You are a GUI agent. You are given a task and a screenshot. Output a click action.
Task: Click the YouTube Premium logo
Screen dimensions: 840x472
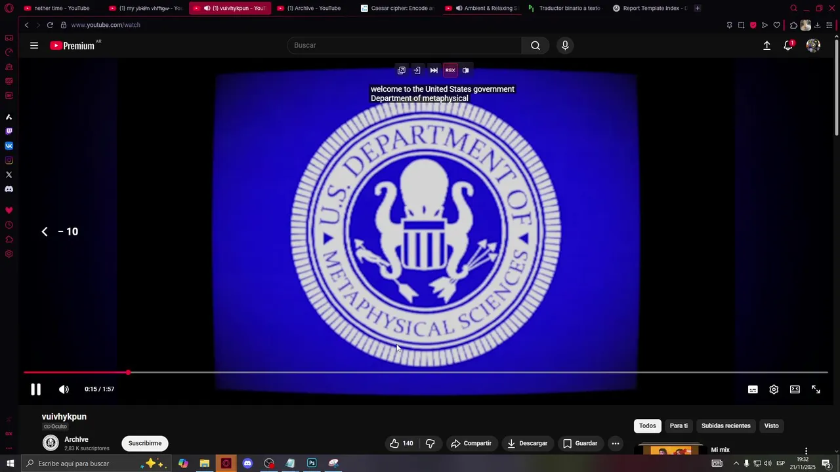coord(75,45)
